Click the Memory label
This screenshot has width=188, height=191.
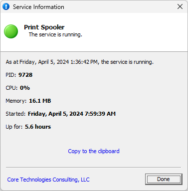[16, 101]
